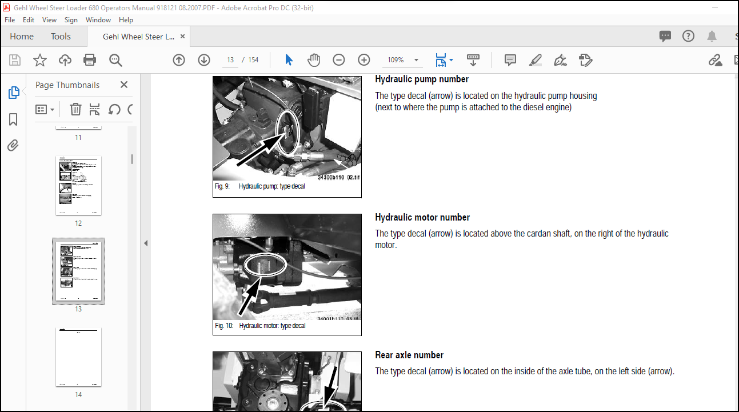
Task: Select the Highlight text pen tool
Action: click(536, 60)
